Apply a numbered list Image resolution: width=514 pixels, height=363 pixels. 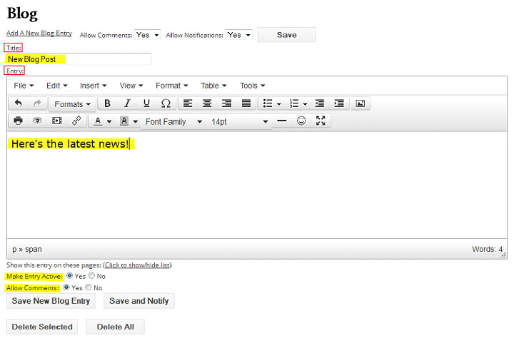294,103
